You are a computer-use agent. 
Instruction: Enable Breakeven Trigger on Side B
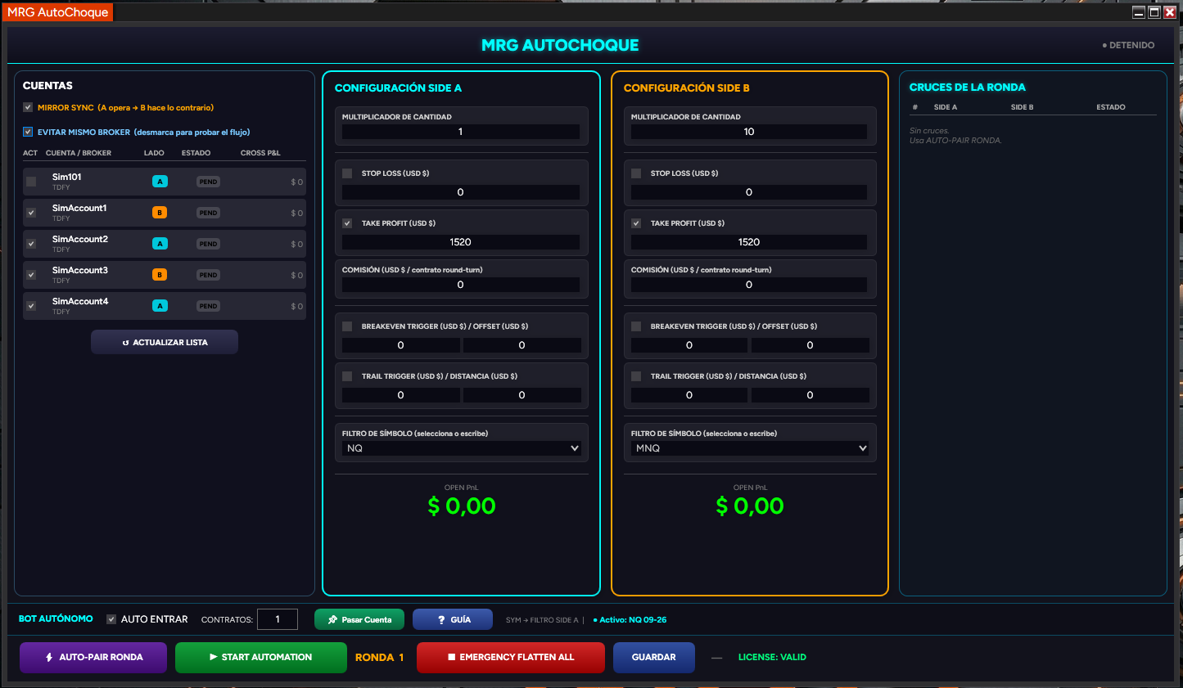(636, 326)
